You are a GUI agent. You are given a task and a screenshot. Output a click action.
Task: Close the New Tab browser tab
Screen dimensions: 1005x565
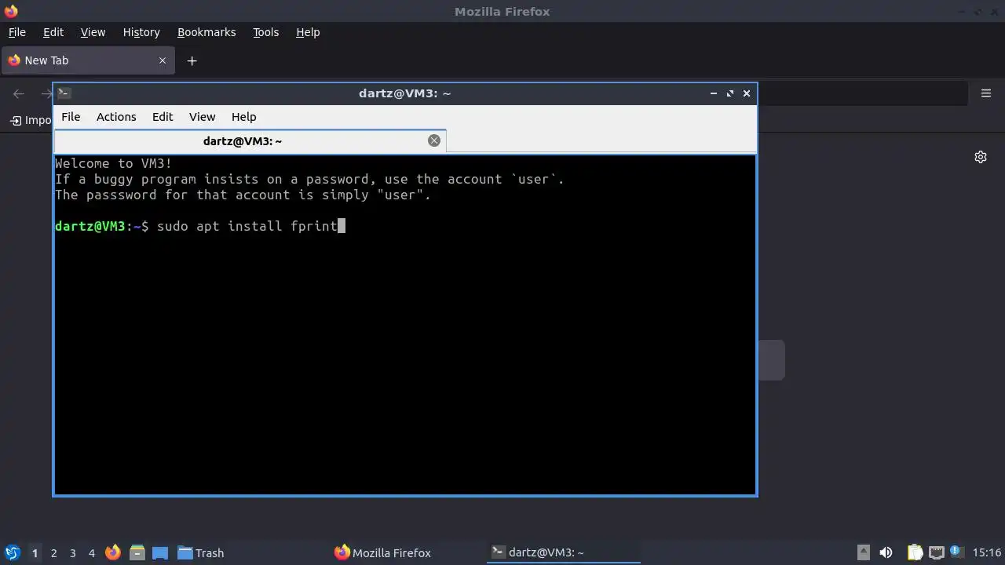(x=163, y=60)
